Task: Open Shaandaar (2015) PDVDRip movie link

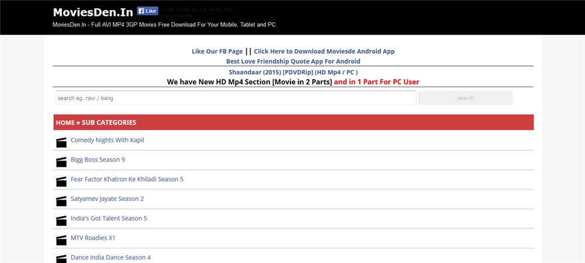Action: point(293,72)
